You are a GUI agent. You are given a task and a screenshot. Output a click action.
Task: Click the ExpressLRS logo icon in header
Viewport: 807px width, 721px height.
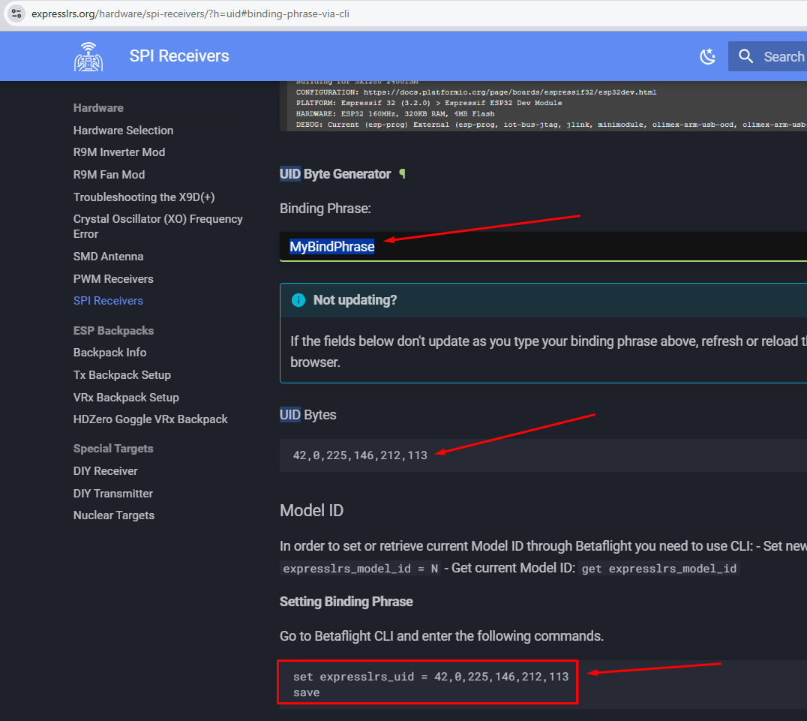point(88,56)
